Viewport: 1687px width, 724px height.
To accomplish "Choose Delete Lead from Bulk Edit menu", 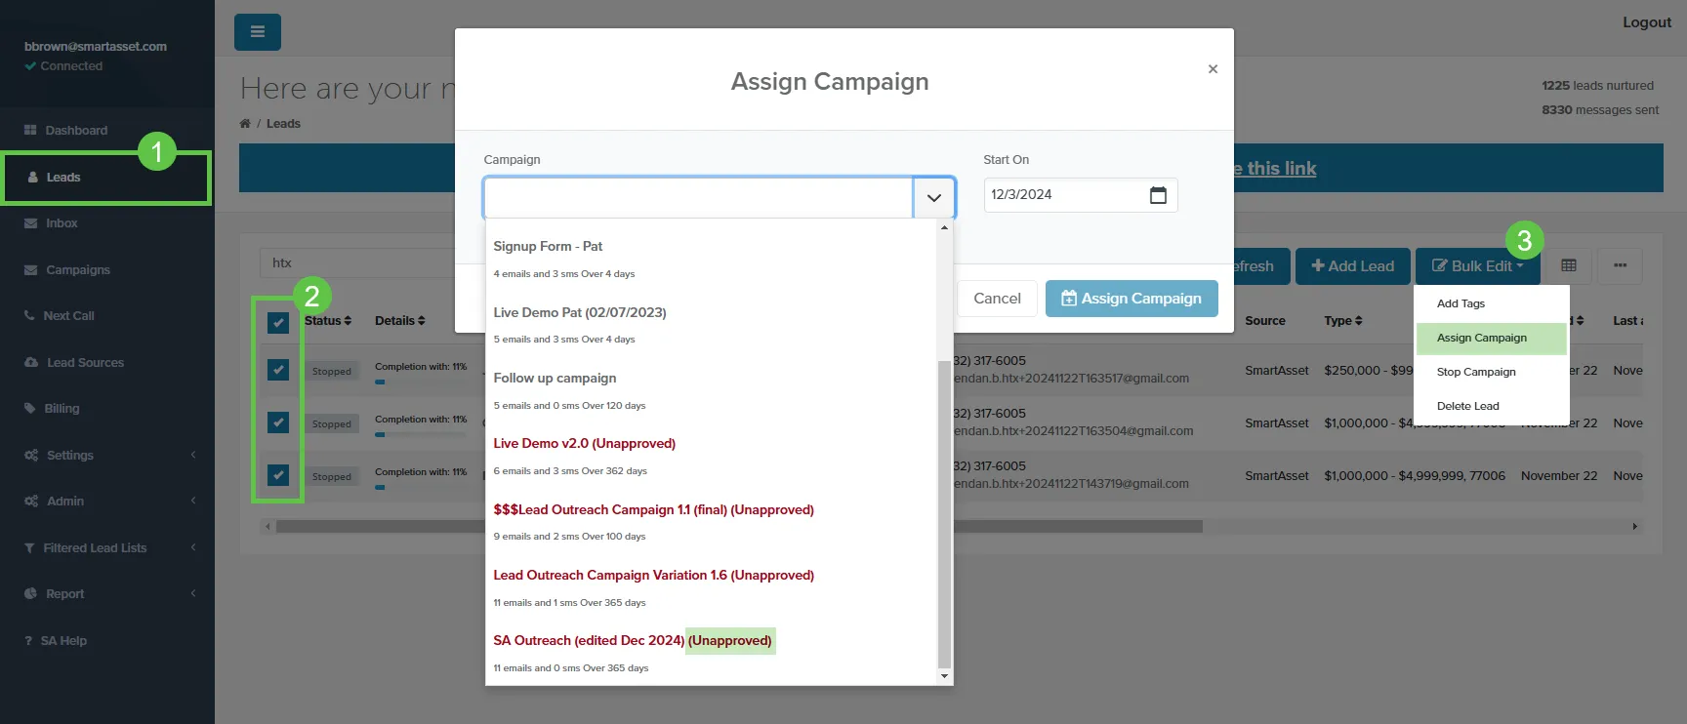I will (1491, 406).
